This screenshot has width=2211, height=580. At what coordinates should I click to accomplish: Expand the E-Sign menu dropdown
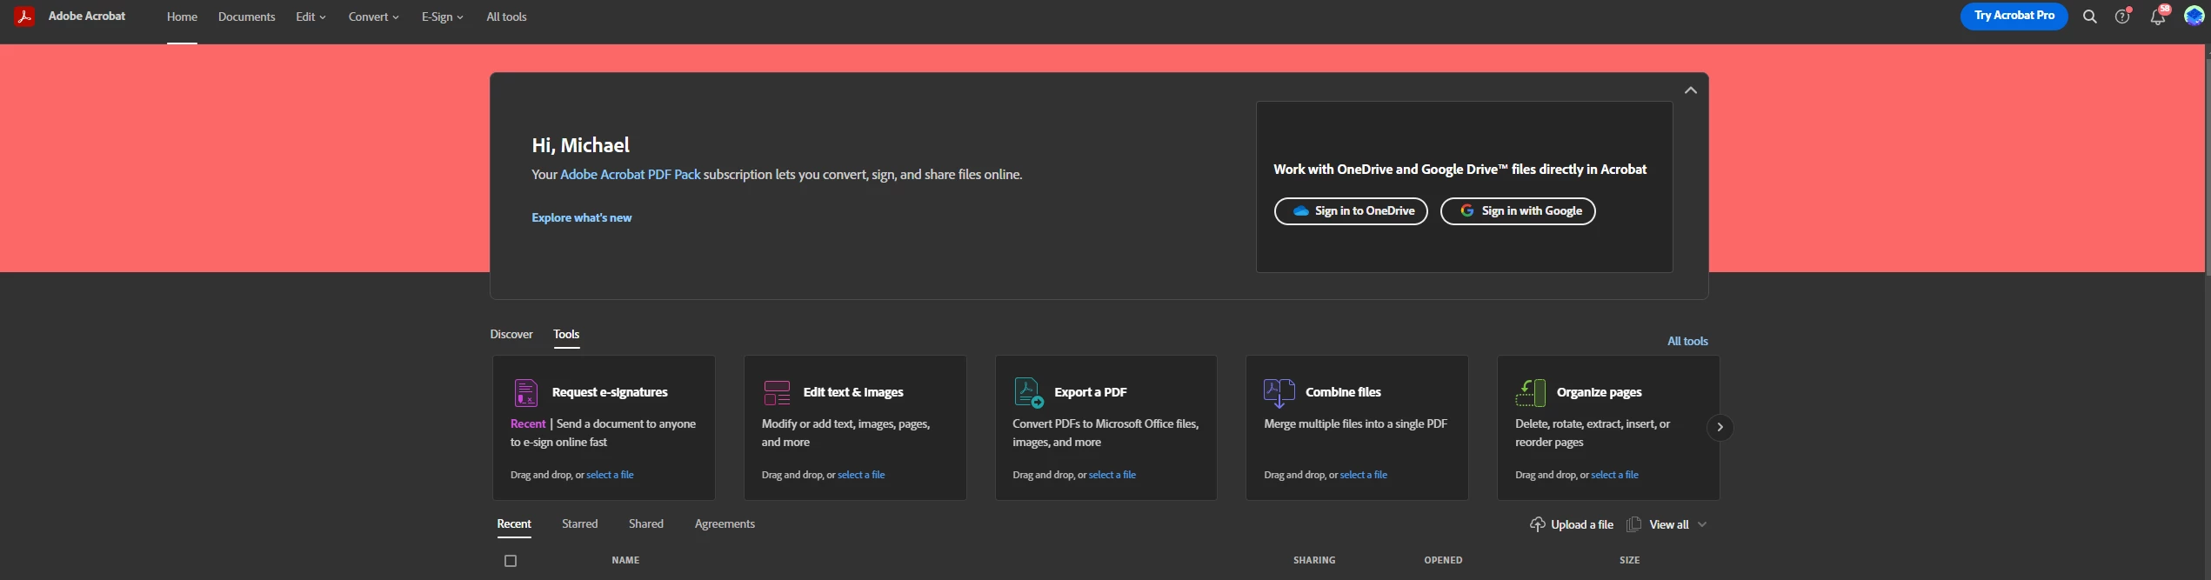tap(442, 17)
